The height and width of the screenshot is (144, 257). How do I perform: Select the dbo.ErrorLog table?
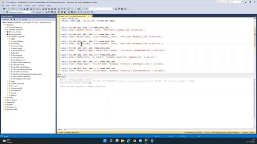tap(17, 55)
